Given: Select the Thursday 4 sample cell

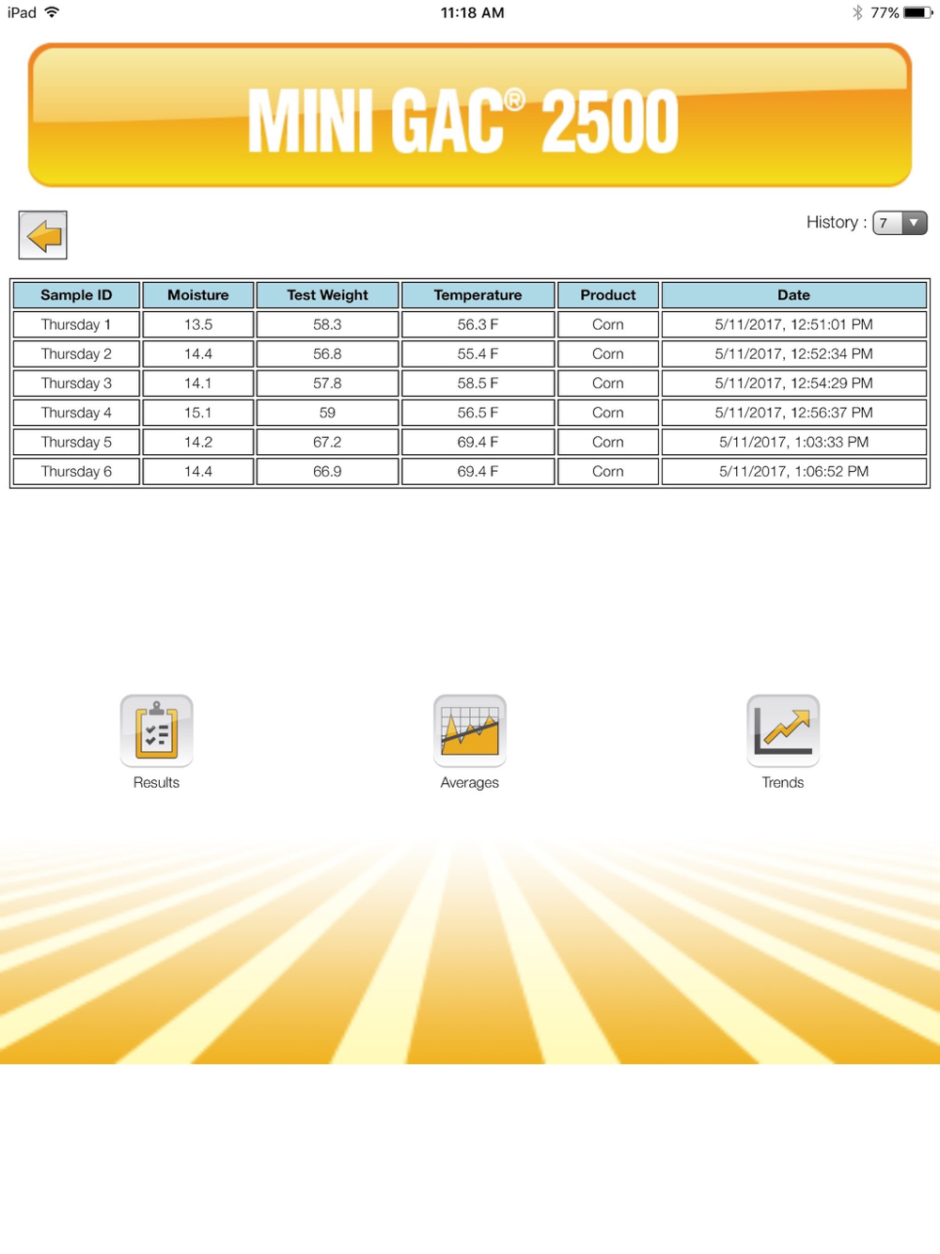Looking at the screenshot, I should tap(76, 413).
